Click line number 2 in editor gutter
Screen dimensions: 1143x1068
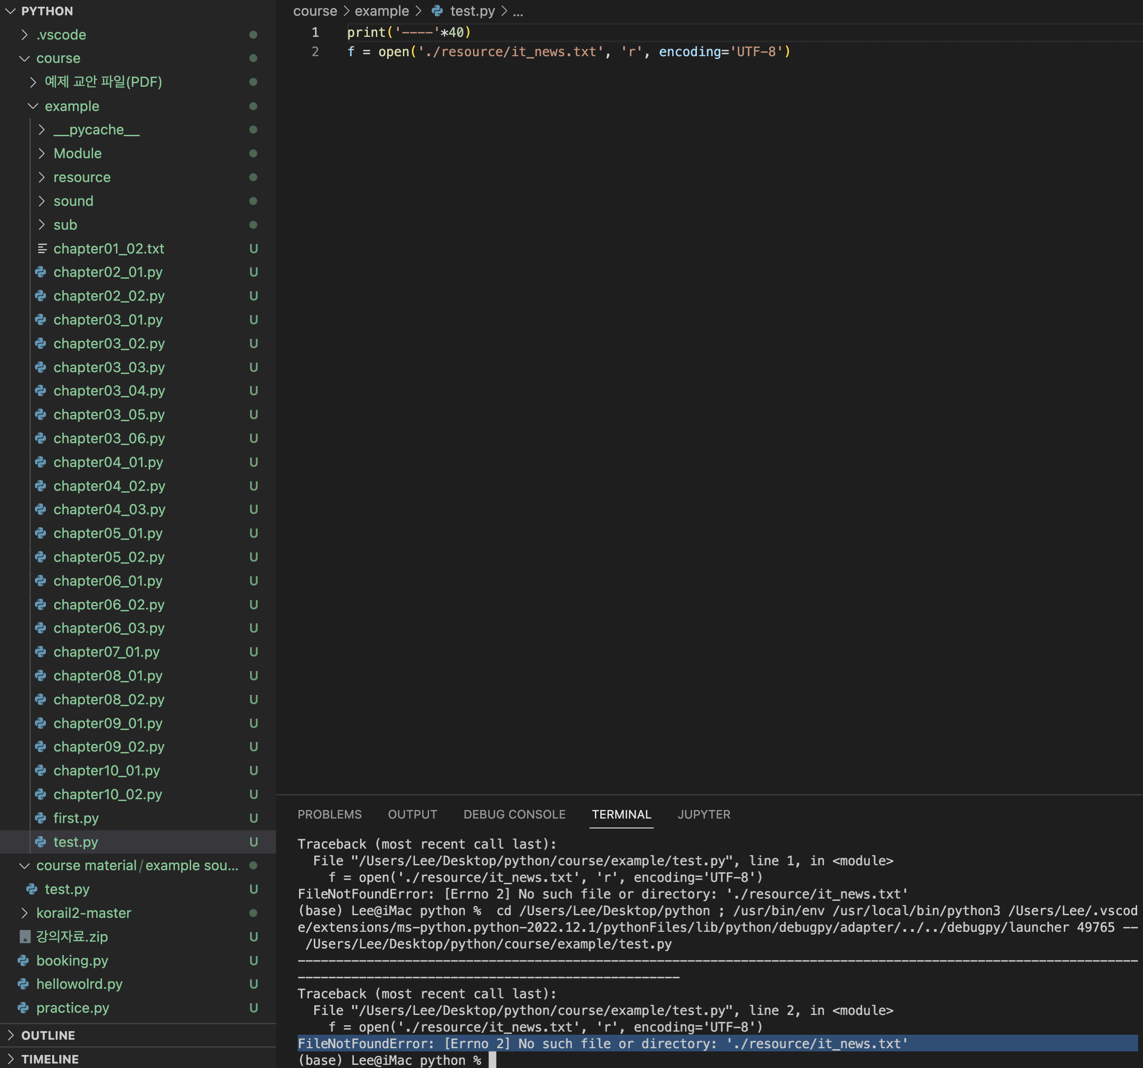tap(314, 52)
